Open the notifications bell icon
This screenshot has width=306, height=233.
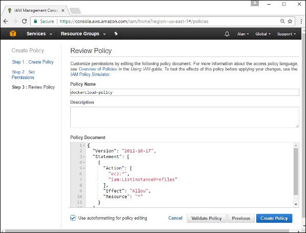(227, 34)
